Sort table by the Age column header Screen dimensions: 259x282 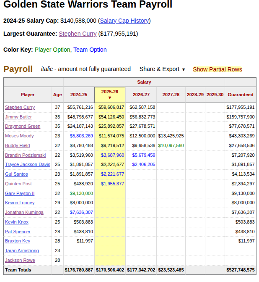point(57,95)
